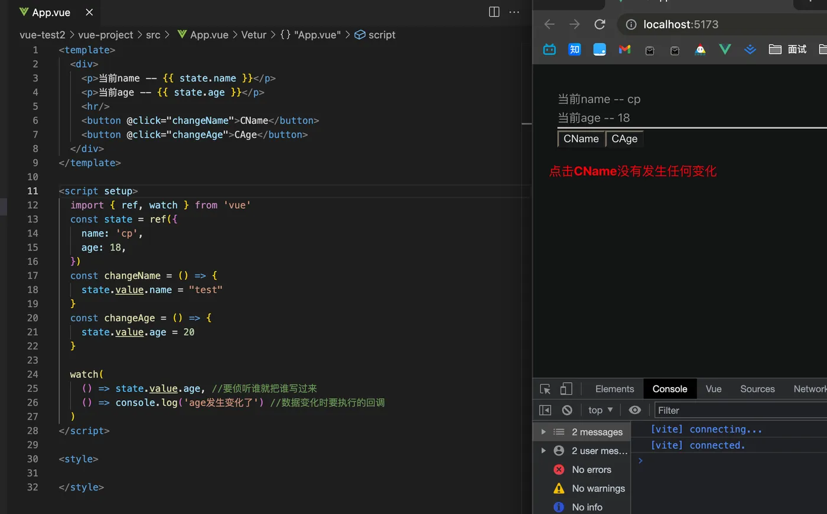Focus the console Filter field
The width and height of the screenshot is (827, 514).
(x=741, y=410)
